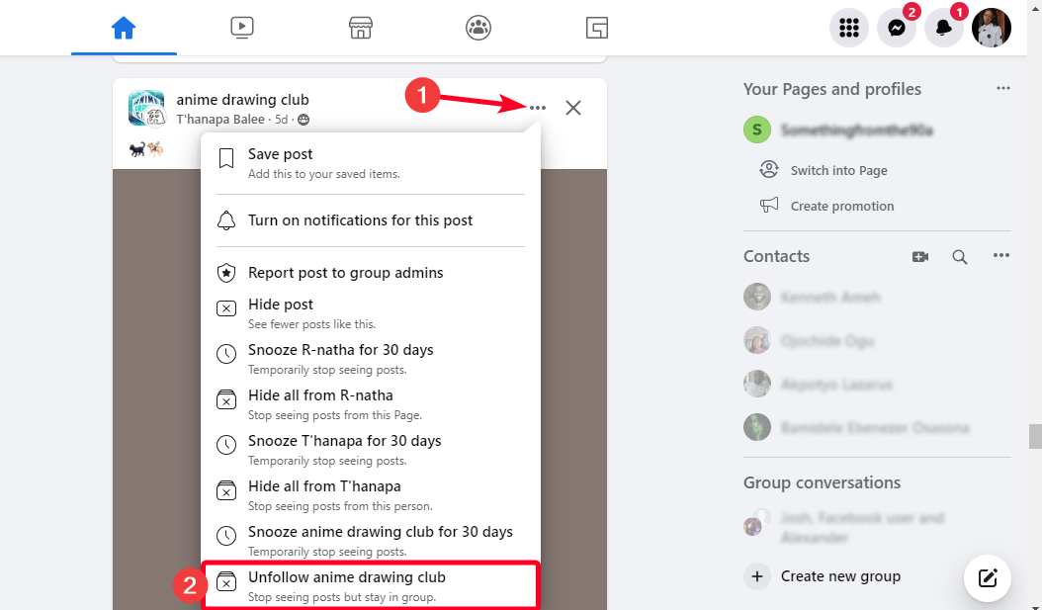This screenshot has width=1042, height=610.
Task: Click Switch into Page
Action: [838, 170]
